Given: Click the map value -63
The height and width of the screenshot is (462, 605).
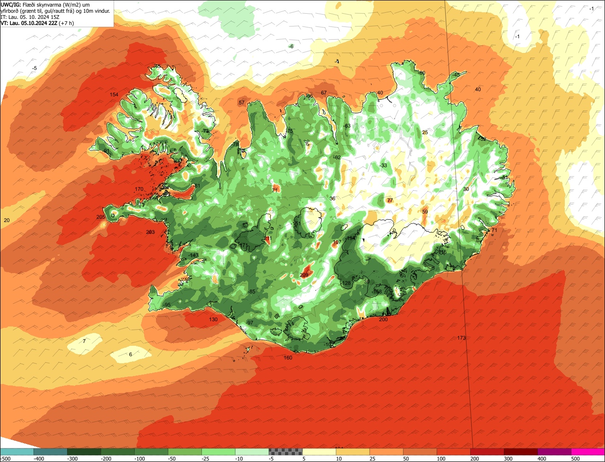Looking at the screenshot, I should point(347,126).
